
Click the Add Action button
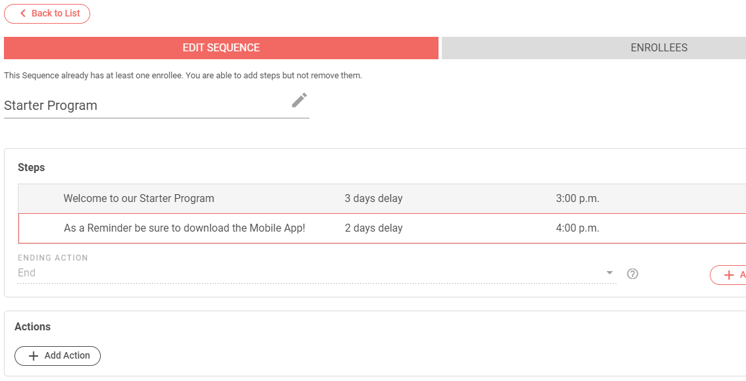click(57, 356)
